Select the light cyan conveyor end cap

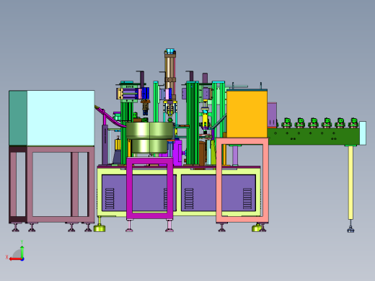363,133
